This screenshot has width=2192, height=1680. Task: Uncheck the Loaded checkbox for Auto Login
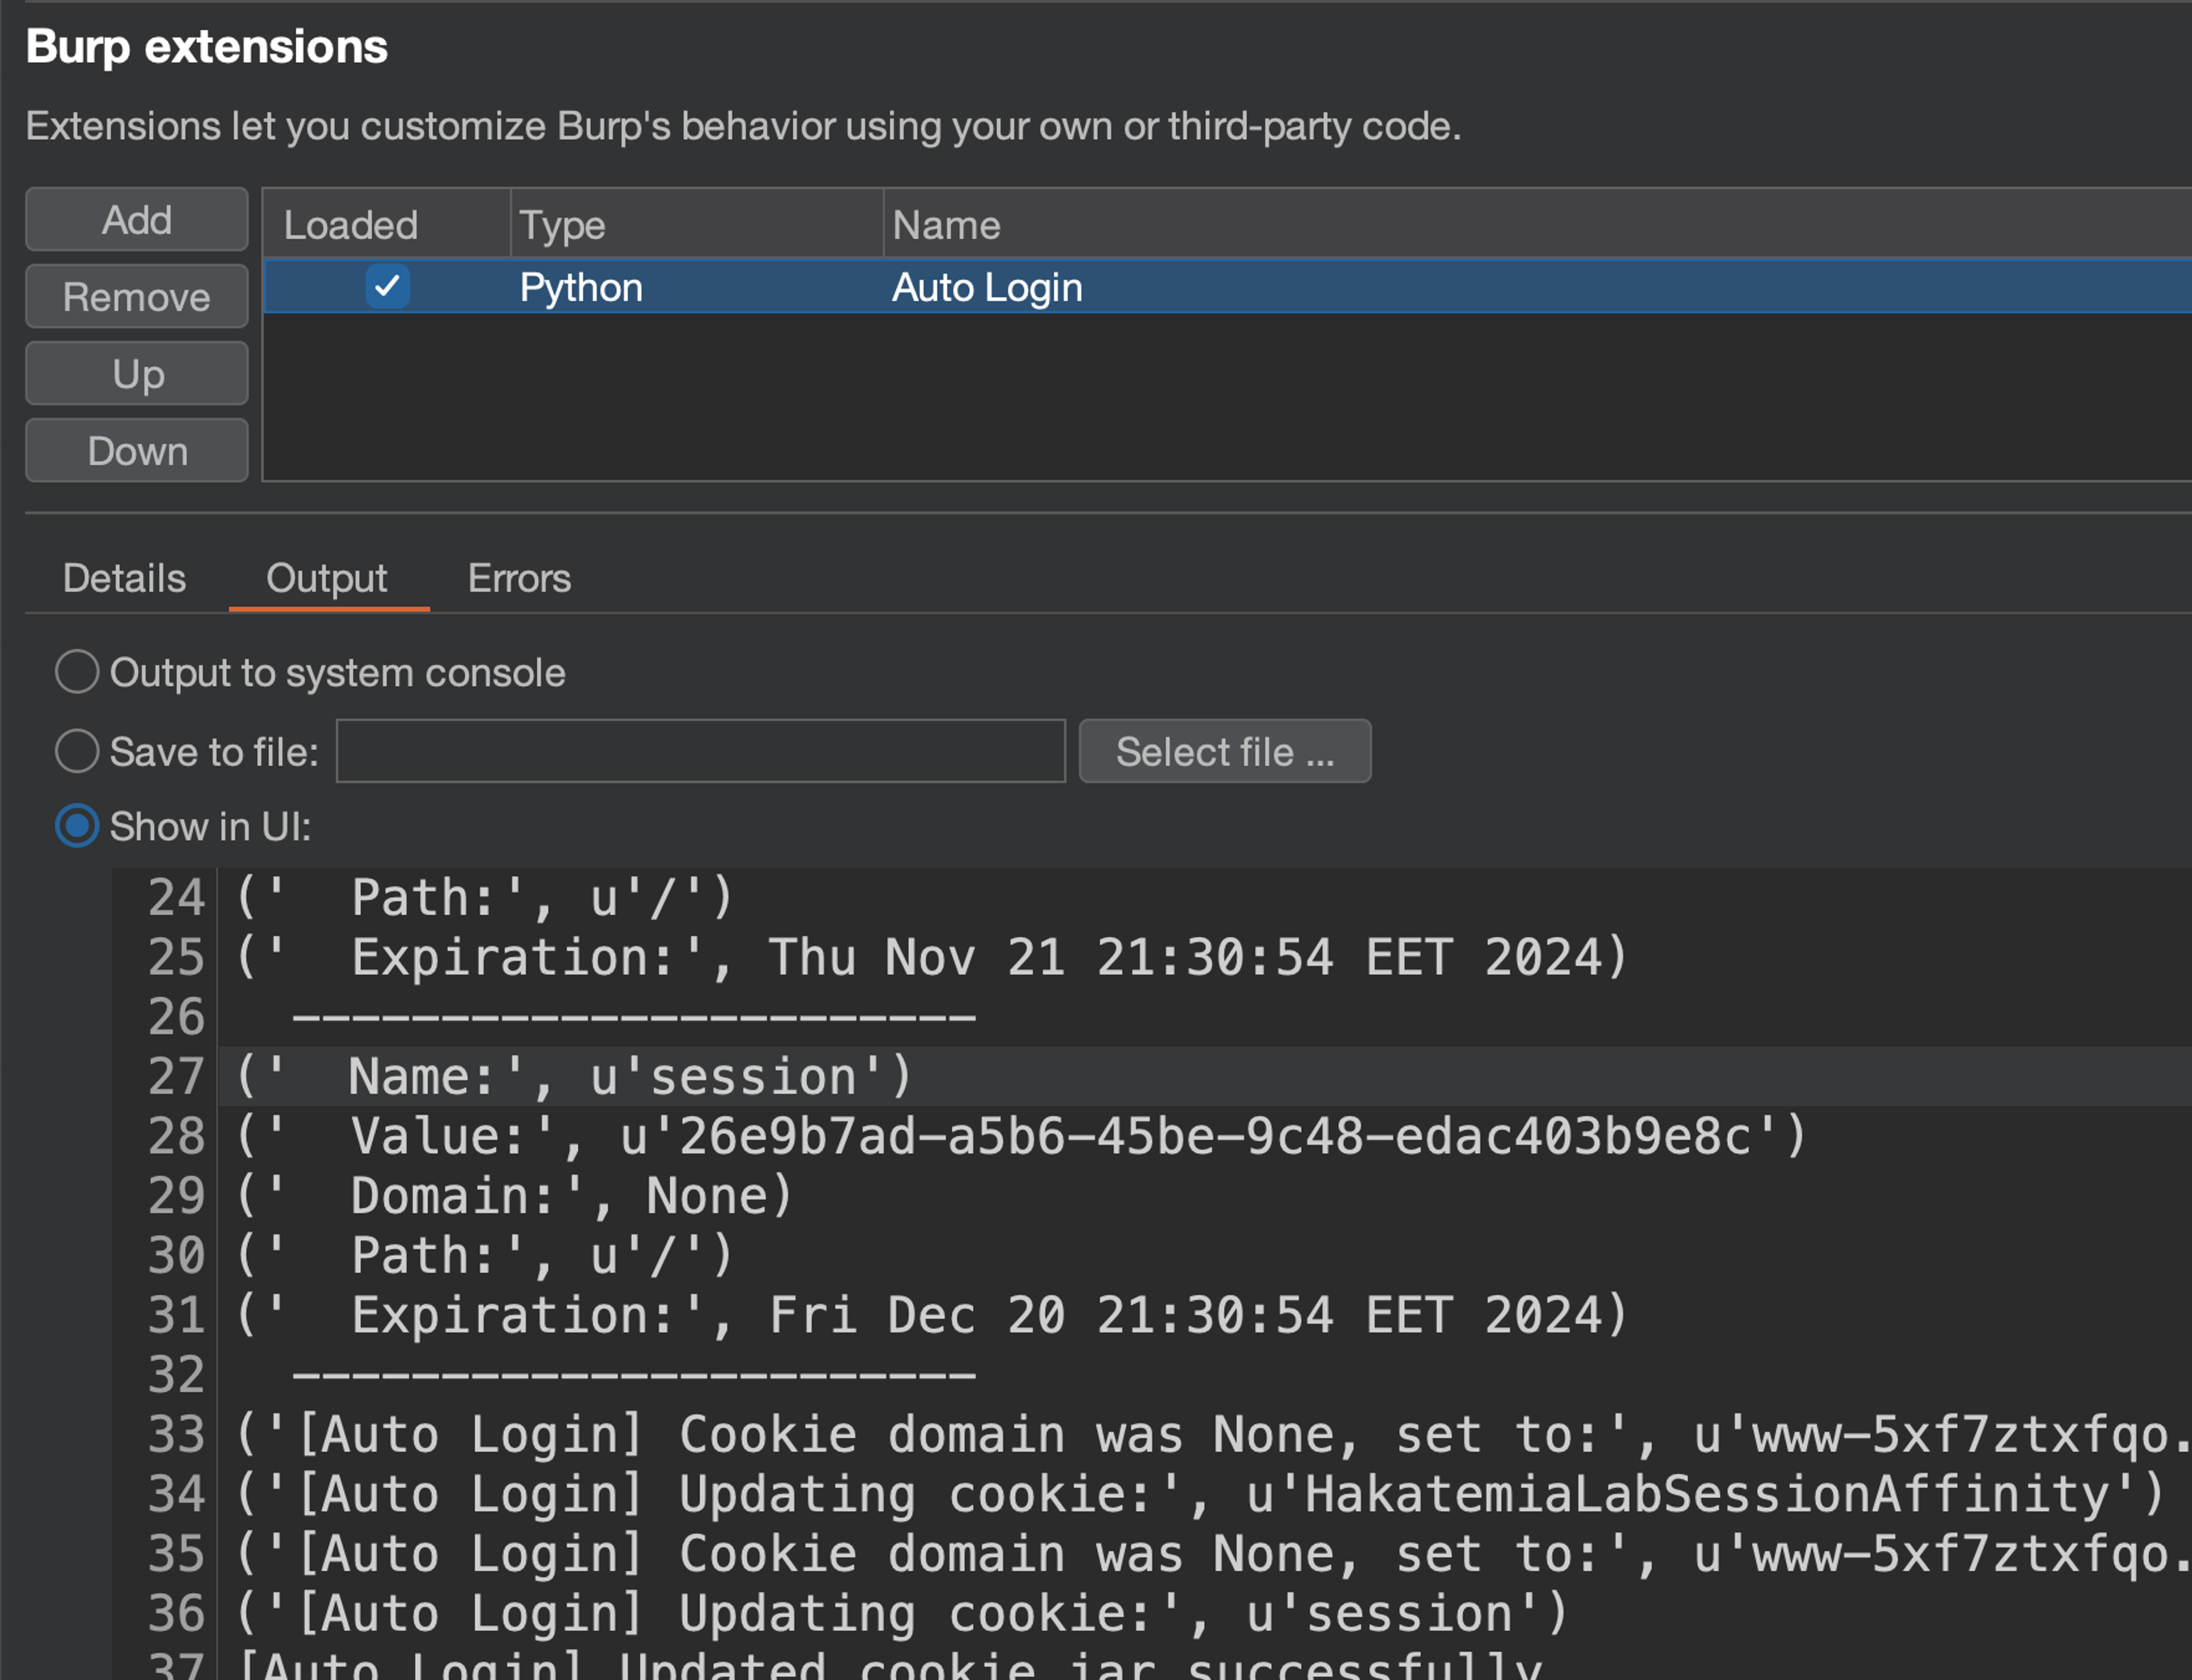tap(387, 287)
